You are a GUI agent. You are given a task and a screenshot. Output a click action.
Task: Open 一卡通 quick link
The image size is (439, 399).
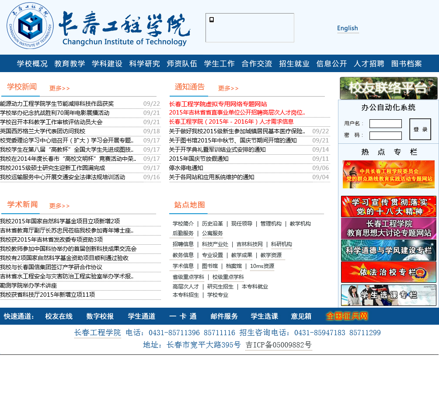(x=183, y=316)
